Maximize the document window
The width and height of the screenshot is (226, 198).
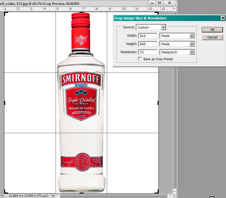pyautogui.click(x=159, y=3)
